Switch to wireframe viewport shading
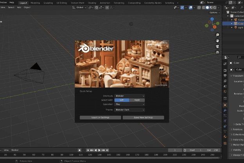The image size is (244, 163). pyautogui.click(x=204, y=7)
